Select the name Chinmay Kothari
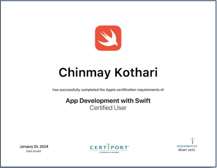The width and height of the screenshot is (217, 168). tap(108, 73)
